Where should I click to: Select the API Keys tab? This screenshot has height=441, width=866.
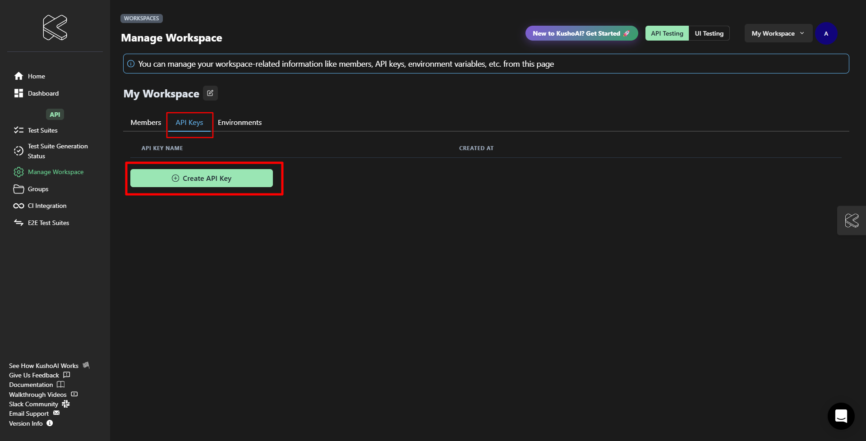[189, 122]
